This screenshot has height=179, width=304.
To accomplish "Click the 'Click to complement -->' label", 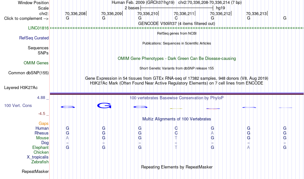I will click(26, 19).
